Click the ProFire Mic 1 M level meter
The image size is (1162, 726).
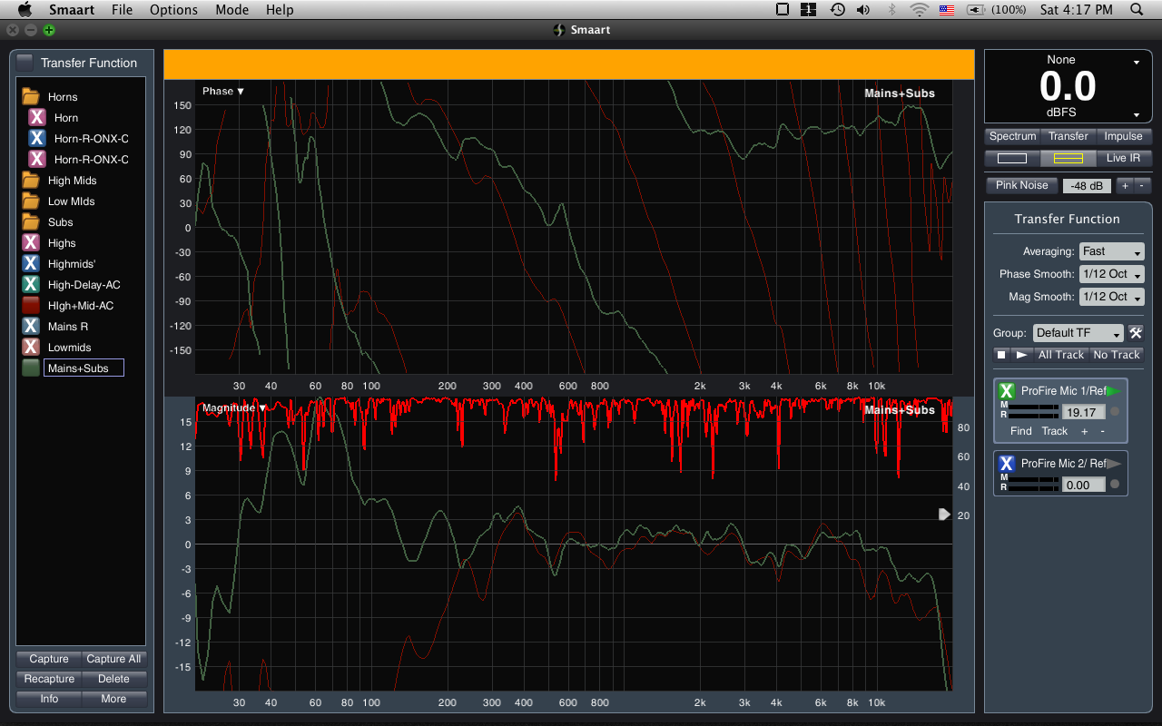1034,407
